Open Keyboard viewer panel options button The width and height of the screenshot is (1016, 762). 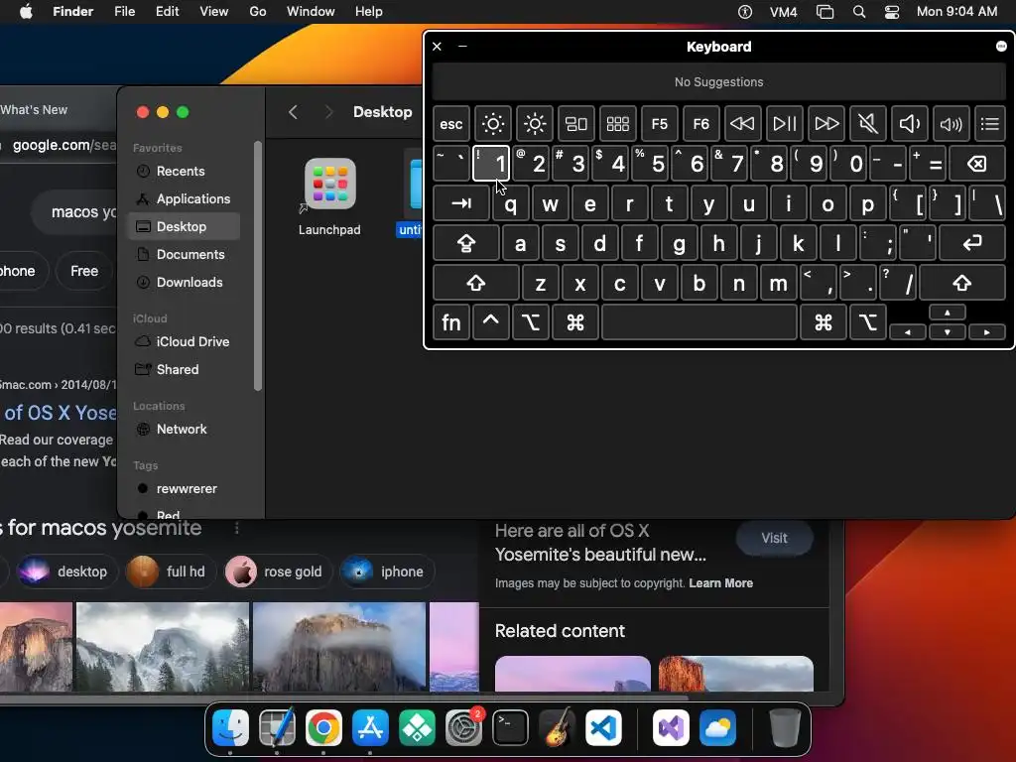coord(1001,46)
